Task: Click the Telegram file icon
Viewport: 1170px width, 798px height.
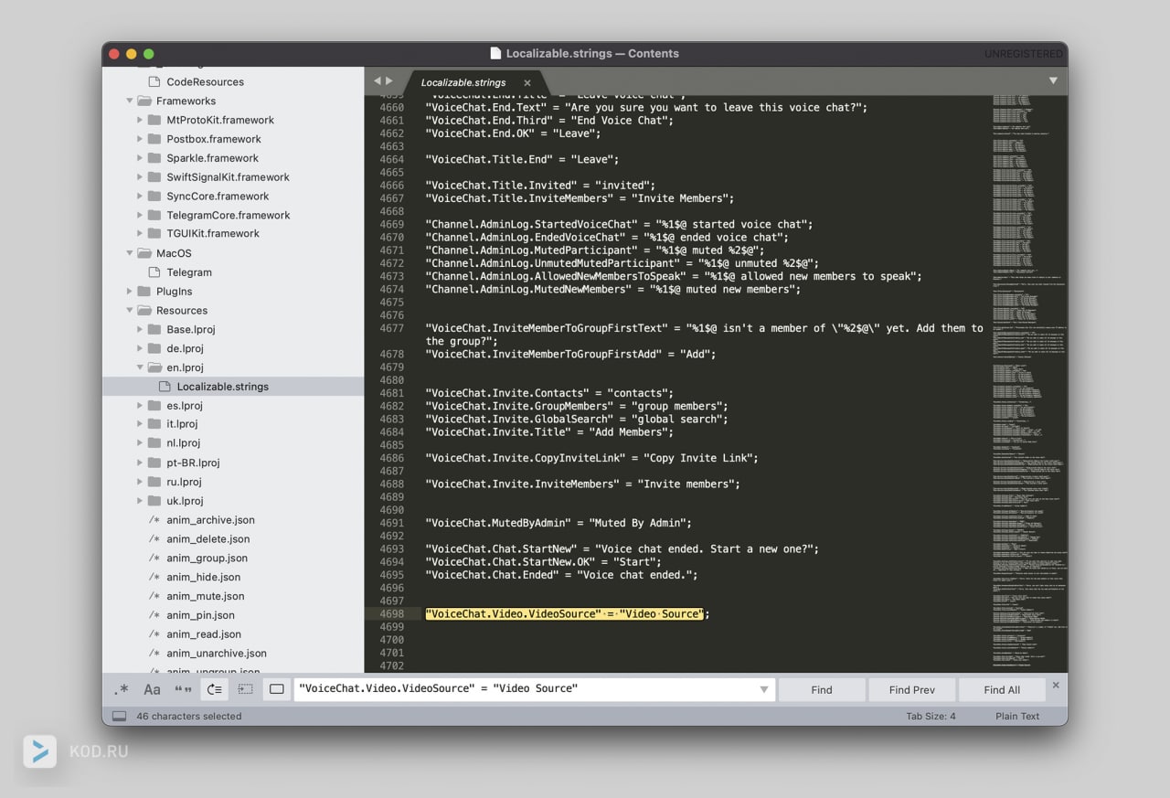Action: click(154, 272)
